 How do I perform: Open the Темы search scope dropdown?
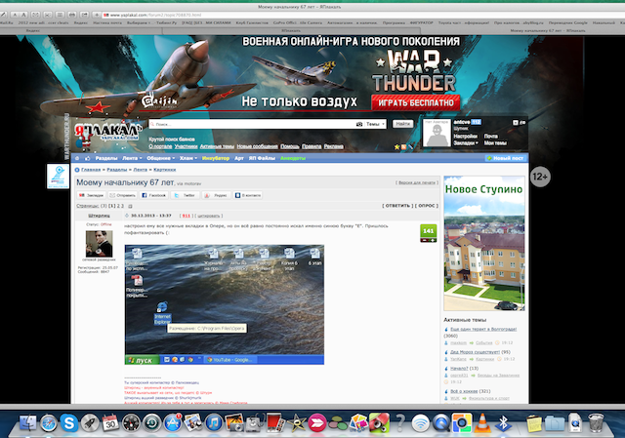[x=375, y=124]
